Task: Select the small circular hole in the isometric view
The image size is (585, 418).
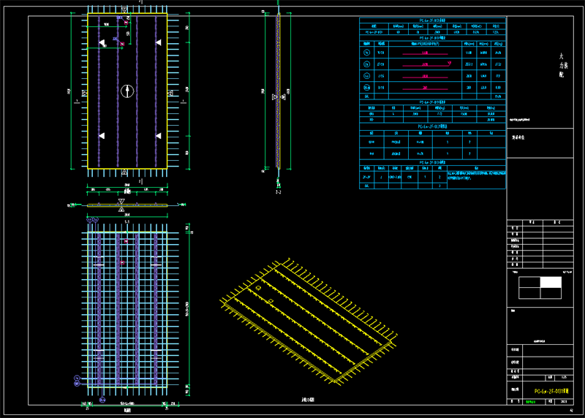Action: [258, 288]
